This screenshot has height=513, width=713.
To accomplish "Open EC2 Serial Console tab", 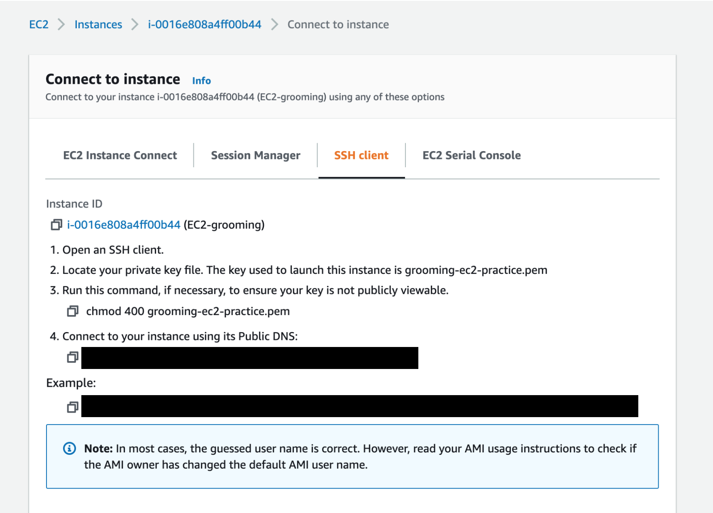I will pyautogui.click(x=471, y=155).
